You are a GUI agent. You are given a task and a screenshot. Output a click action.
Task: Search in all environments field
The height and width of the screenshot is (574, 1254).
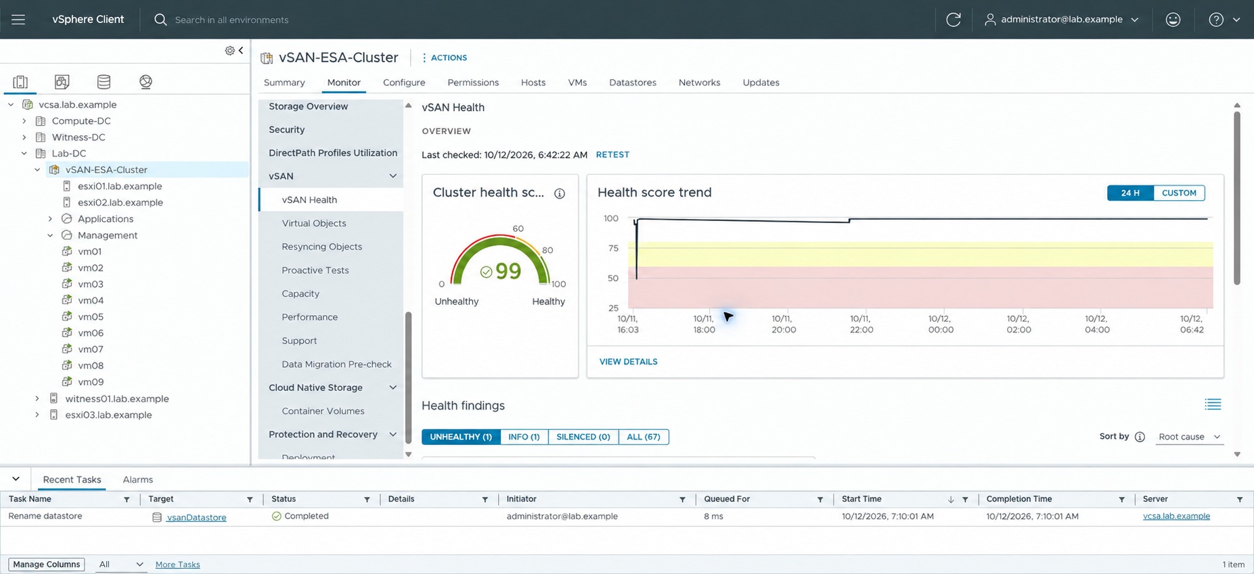tap(231, 20)
